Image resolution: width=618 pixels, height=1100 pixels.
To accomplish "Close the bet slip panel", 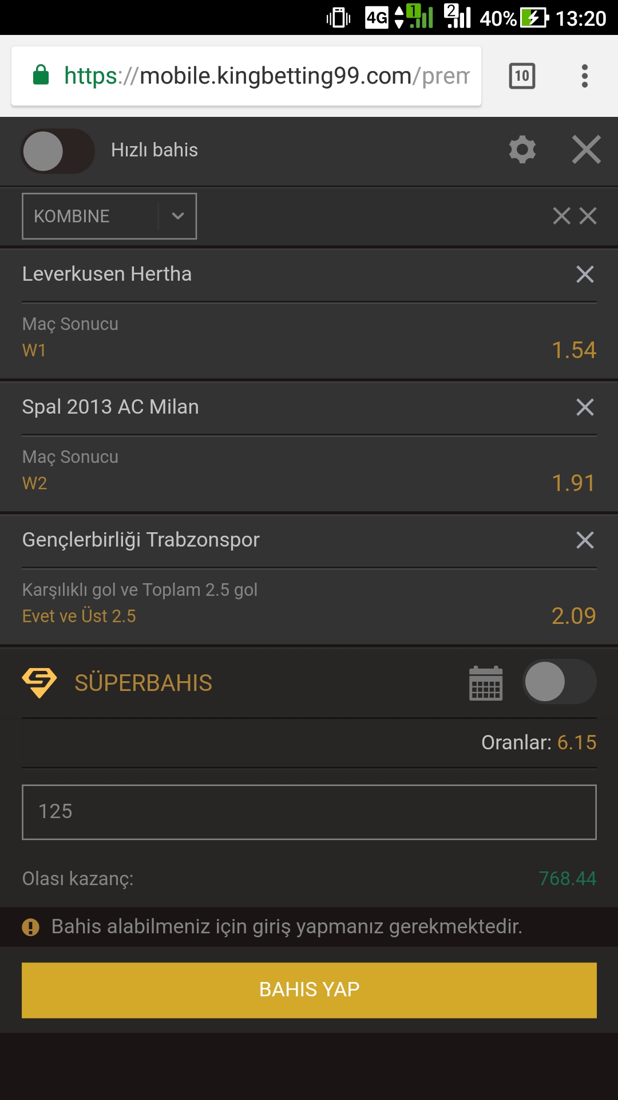I will (x=587, y=150).
